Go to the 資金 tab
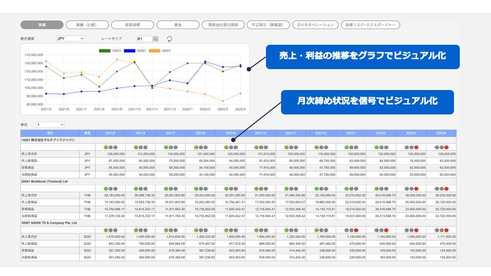The height and width of the screenshot is (276, 491). coord(178,25)
